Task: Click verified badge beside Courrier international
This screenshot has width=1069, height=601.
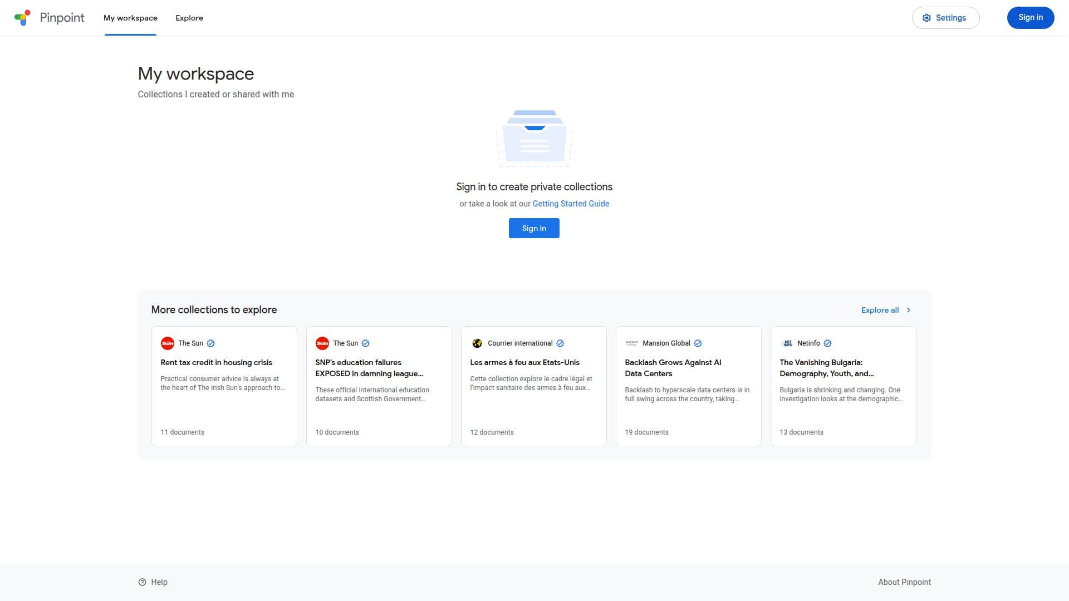Action: (560, 343)
